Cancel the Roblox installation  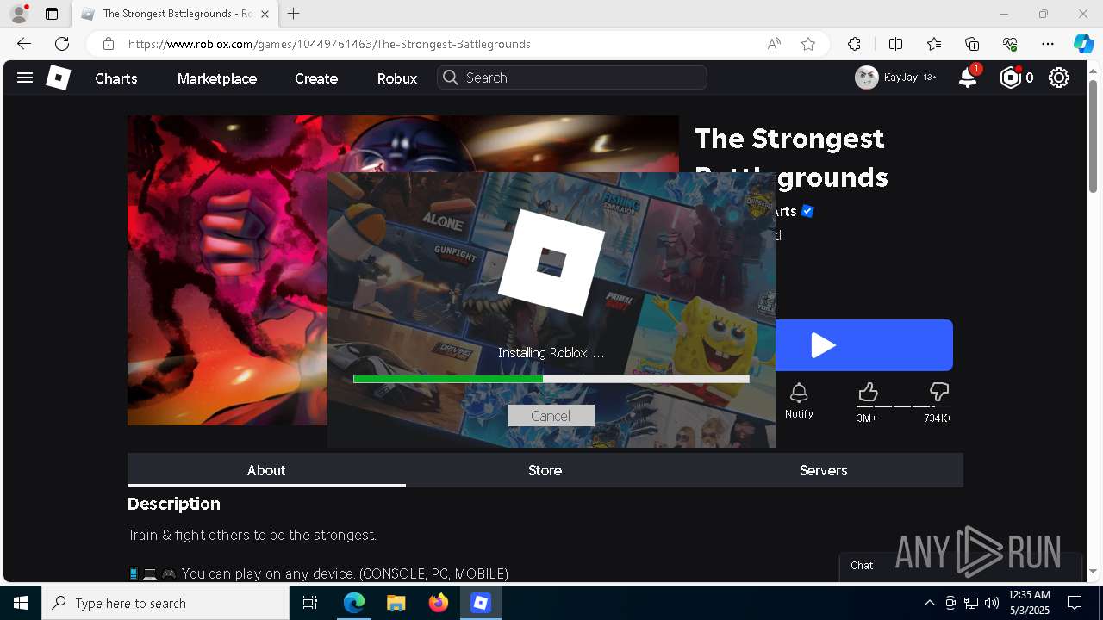tap(551, 416)
